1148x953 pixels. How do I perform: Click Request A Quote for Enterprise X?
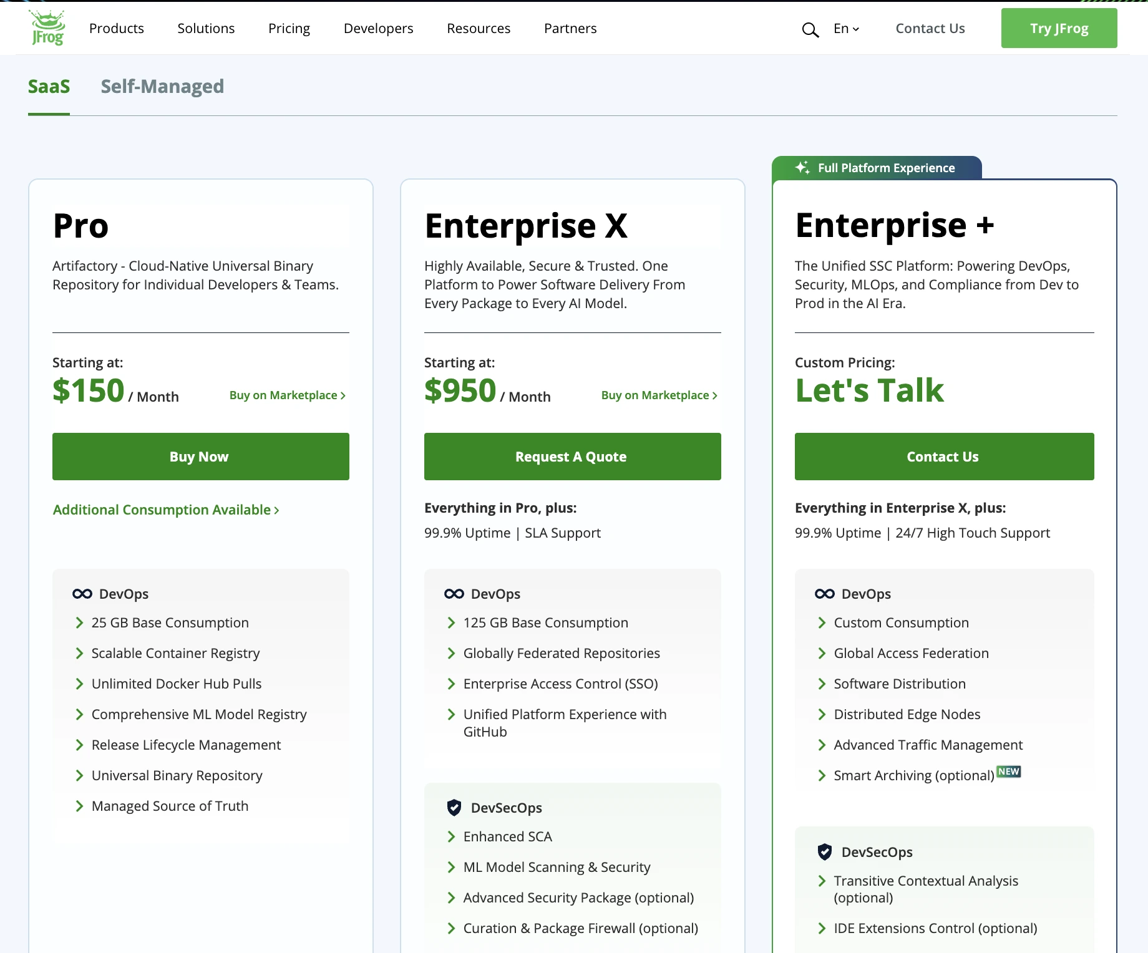572,456
